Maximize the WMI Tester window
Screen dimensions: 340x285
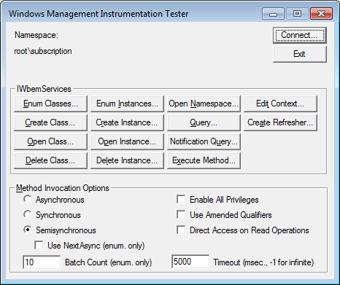click(x=297, y=14)
